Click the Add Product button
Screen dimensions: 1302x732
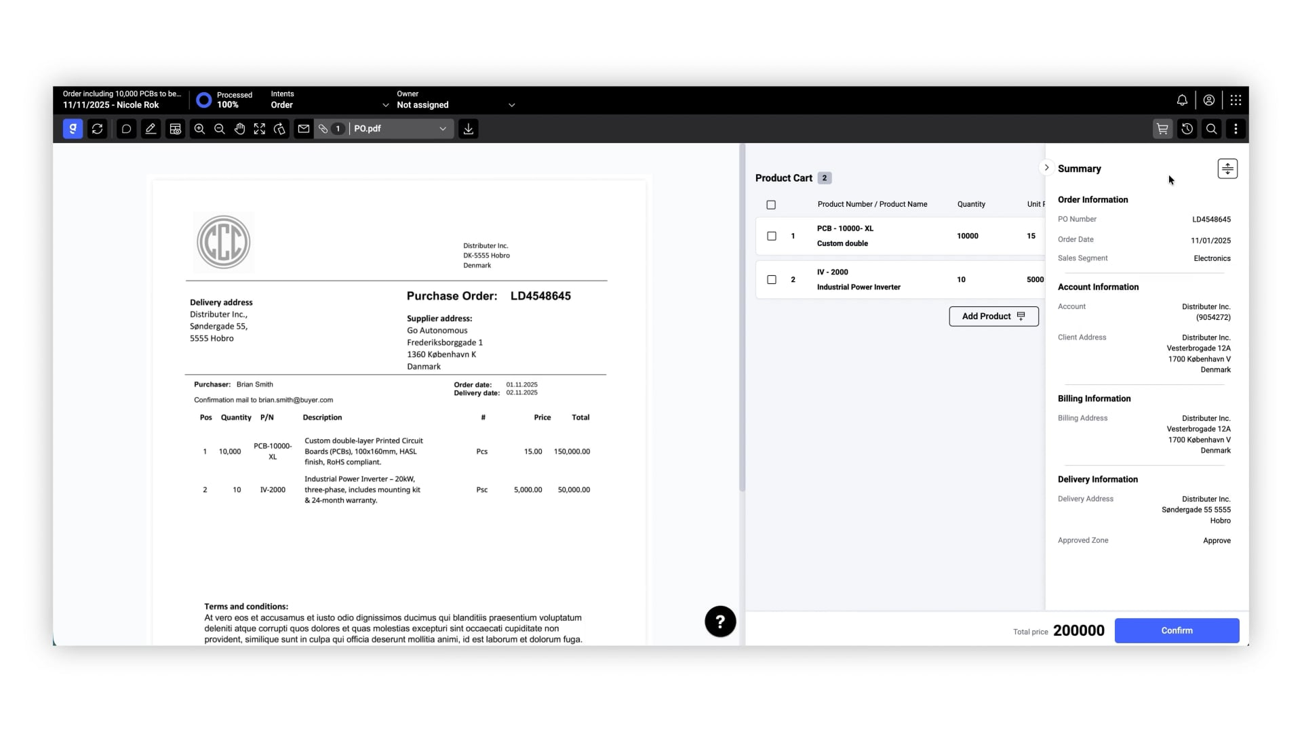[993, 317]
